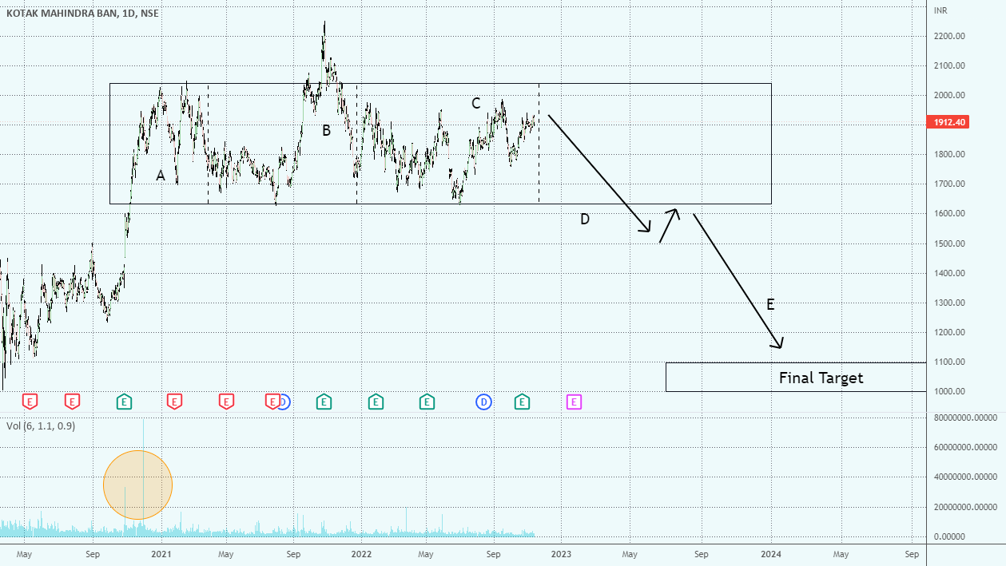Viewport: 1006px width, 566px height.
Task: Click the 2023 label on the date axis
Action: (x=563, y=553)
